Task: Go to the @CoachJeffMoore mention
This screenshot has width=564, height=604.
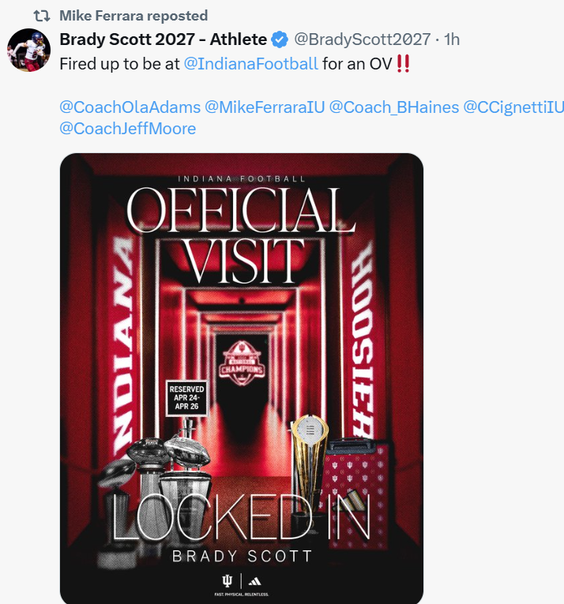Action: coord(128,129)
